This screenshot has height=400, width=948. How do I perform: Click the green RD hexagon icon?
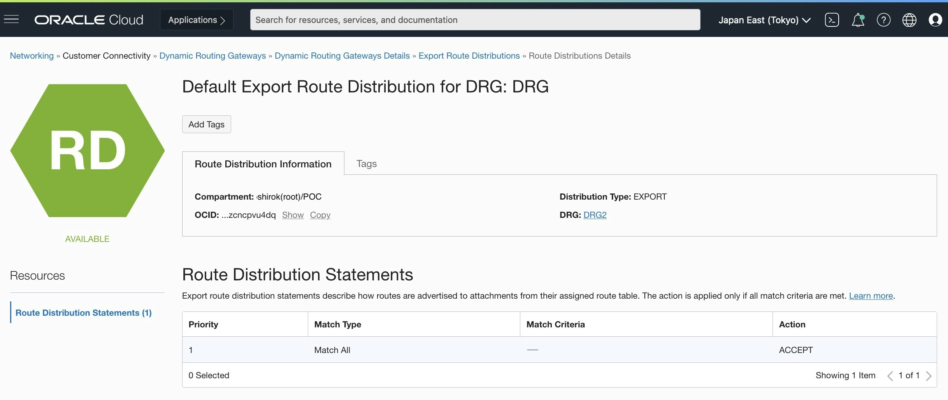click(x=87, y=150)
